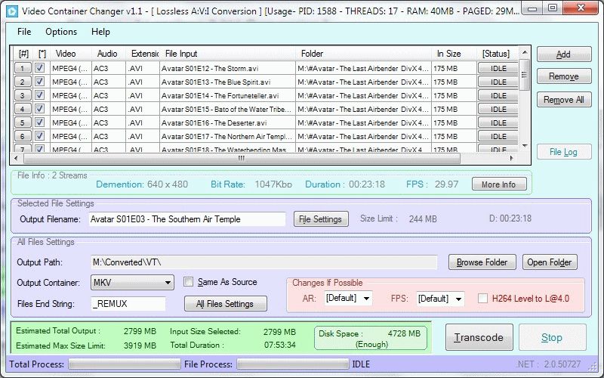Click the Browse Folder button
604x378 pixels.
(482, 262)
